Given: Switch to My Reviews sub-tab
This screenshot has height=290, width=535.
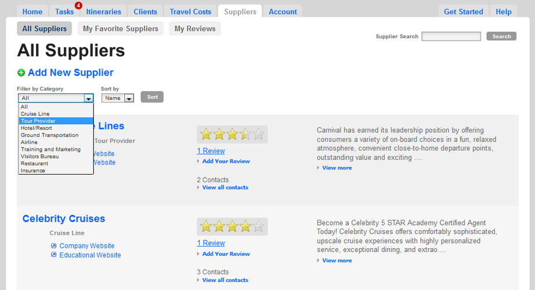Looking at the screenshot, I should pos(195,28).
